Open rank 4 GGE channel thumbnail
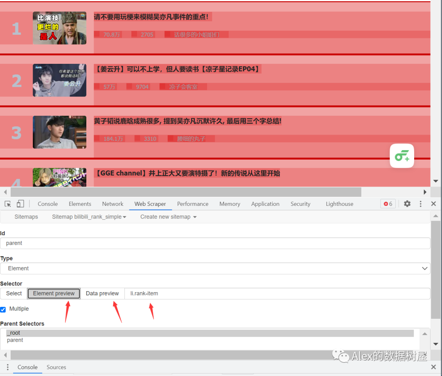Viewport: 442px width, 376px height. [59, 177]
